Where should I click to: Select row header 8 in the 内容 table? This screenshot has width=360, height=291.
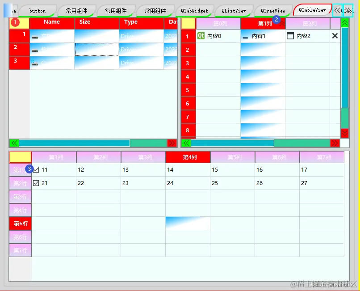188,131
